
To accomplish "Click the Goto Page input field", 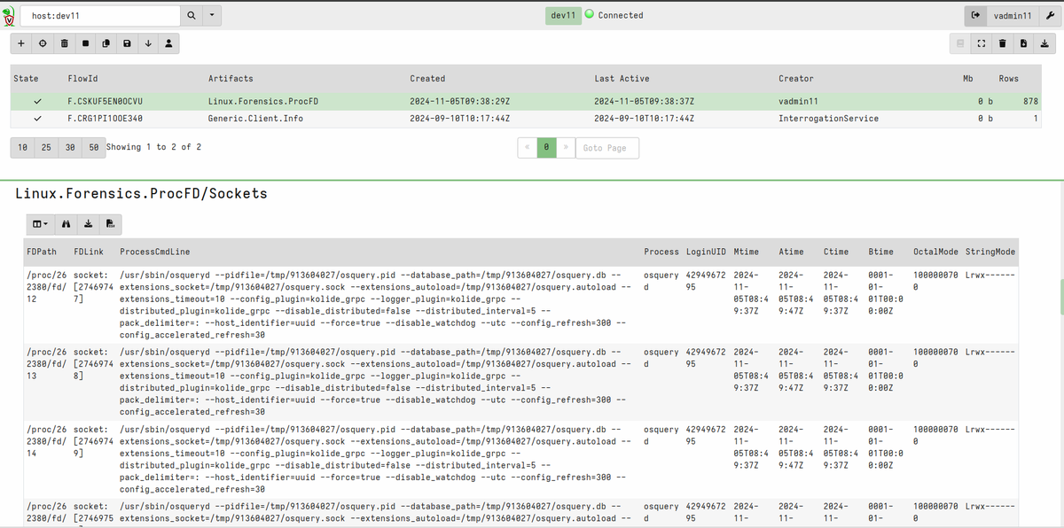I will pos(607,147).
